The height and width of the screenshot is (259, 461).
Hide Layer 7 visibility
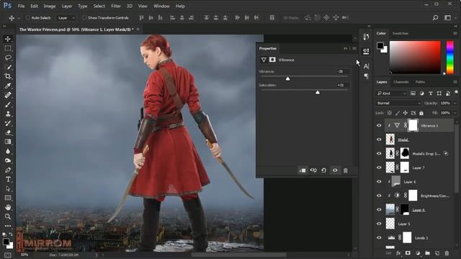tap(379, 168)
